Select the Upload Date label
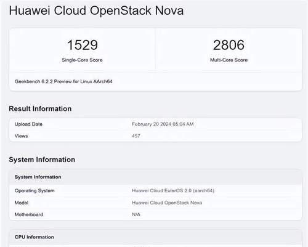Viewport: 308px width, 247px height. click(28, 124)
